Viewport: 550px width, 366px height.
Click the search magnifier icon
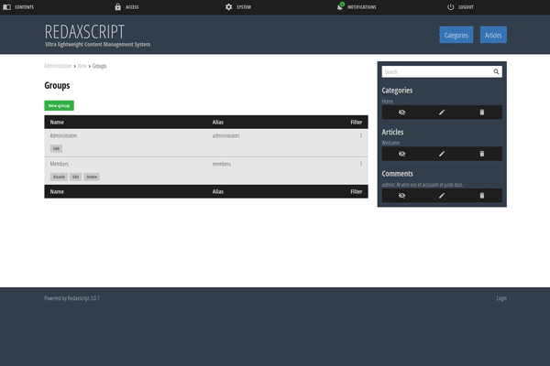point(496,71)
